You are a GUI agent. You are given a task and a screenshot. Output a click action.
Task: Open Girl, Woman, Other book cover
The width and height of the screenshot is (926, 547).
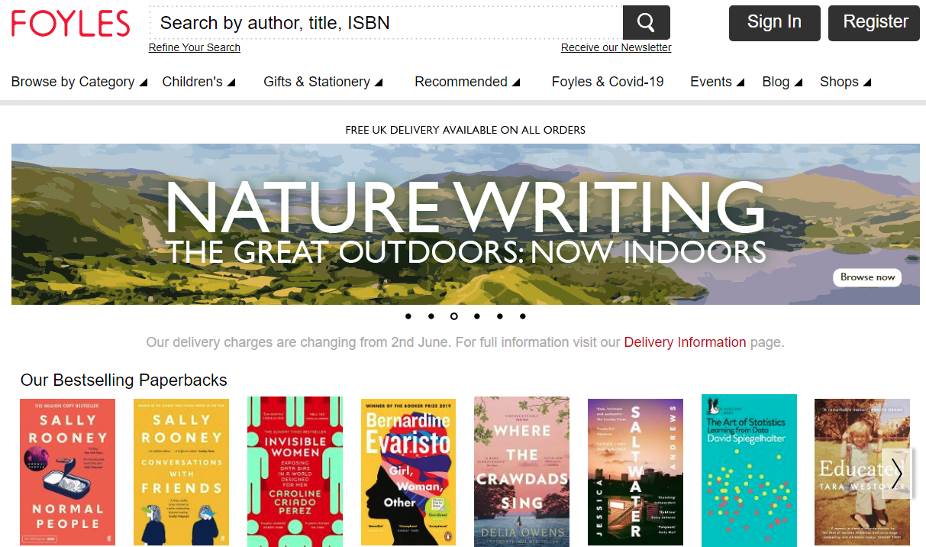(408, 471)
